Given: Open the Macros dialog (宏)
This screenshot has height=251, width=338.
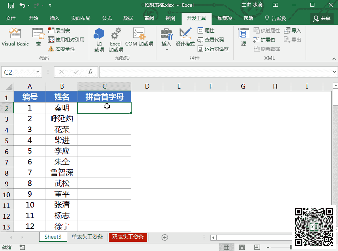Looking at the screenshot, I should tap(38, 37).
